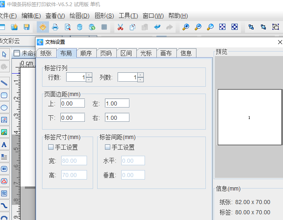The height and width of the screenshot is (220, 283).
Task: Click the Undo blue arrow icon
Action: click(x=157, y=27)
